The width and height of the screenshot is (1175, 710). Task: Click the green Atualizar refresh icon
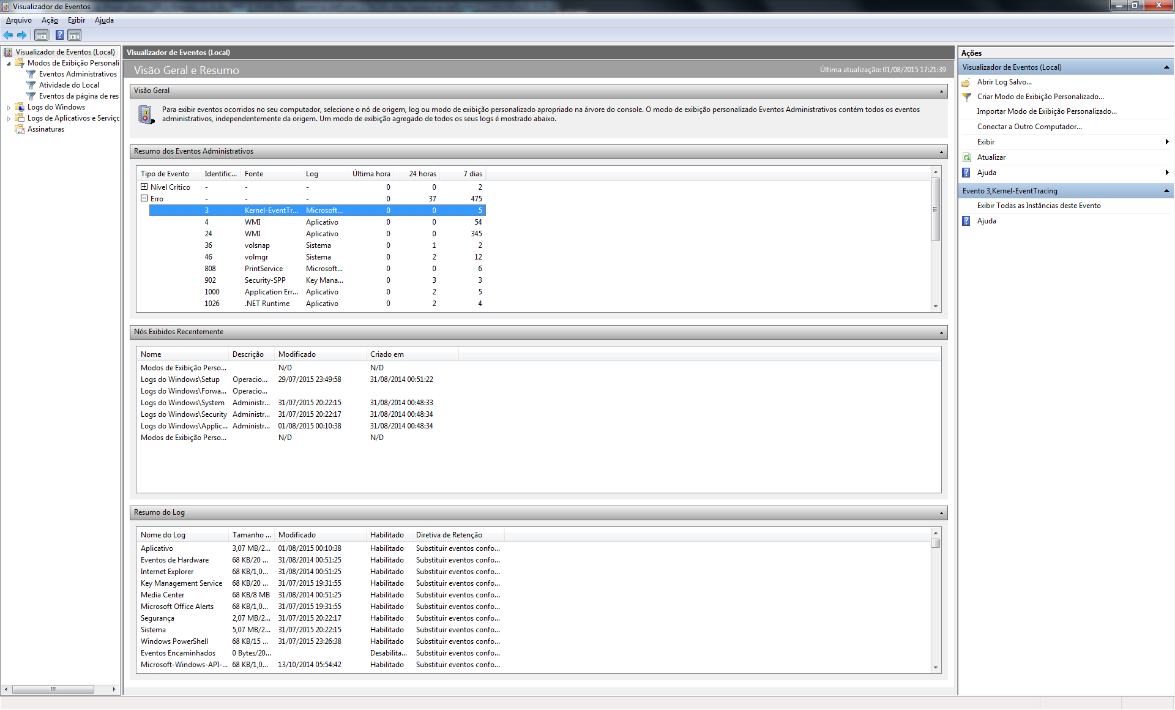tap(966, 157)
